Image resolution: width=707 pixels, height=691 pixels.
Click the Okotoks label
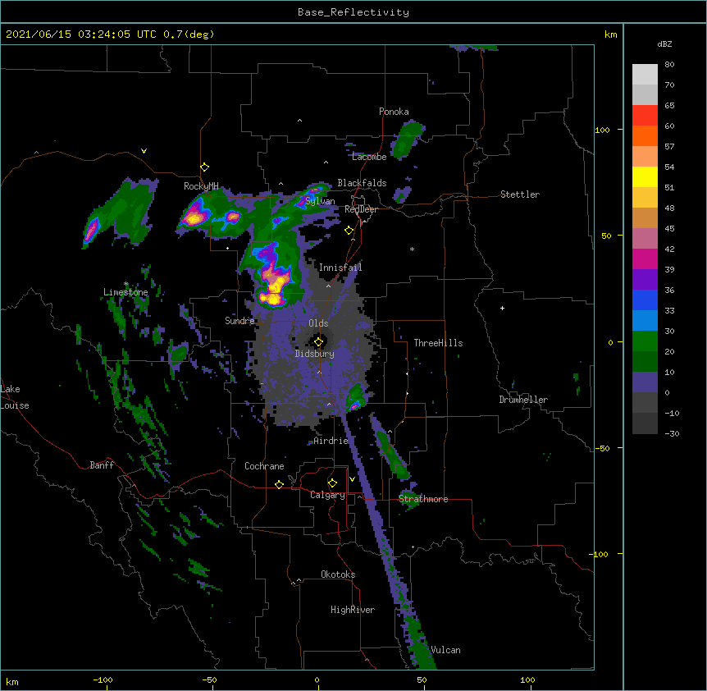pos(338,574)
